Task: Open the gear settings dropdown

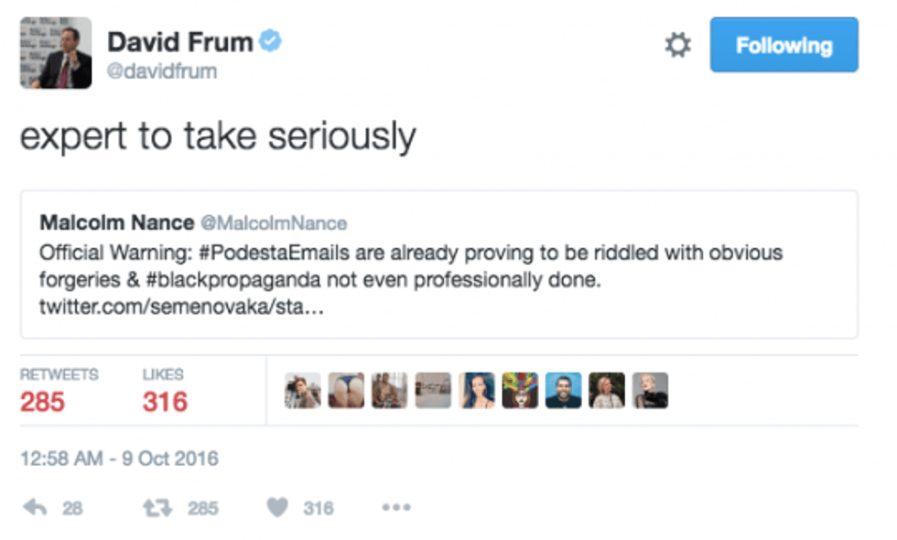Action: [x=677, y=45]
